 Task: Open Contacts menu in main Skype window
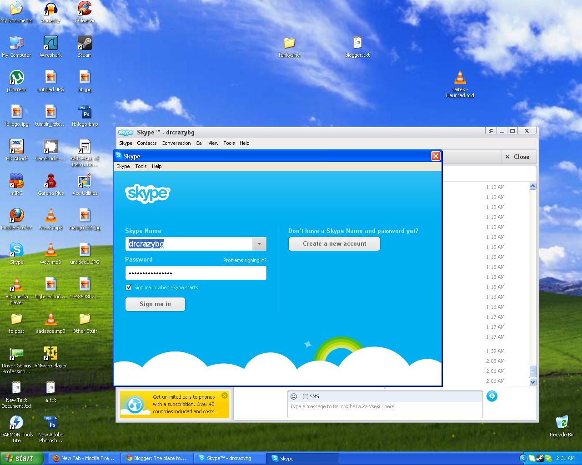(147, 143)
